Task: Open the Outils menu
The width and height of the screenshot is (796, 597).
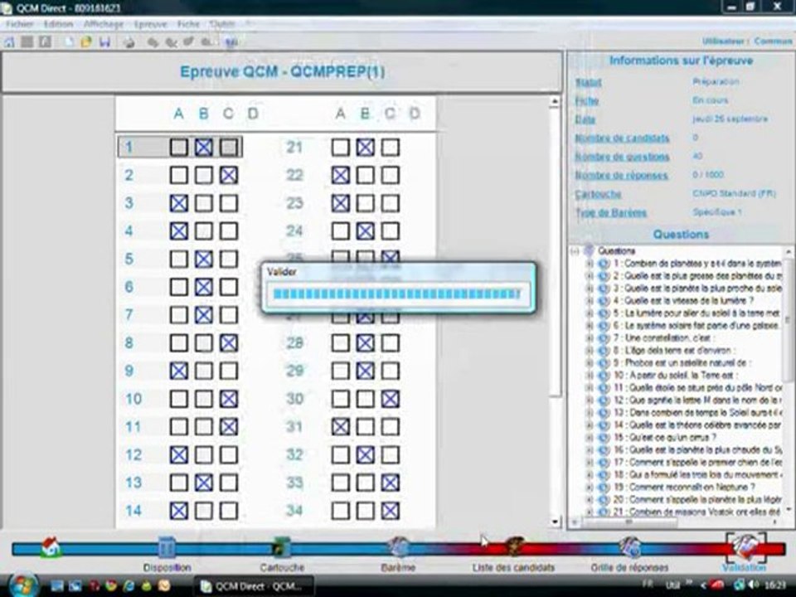Action: pyautogui.click(x=222, y=24)
